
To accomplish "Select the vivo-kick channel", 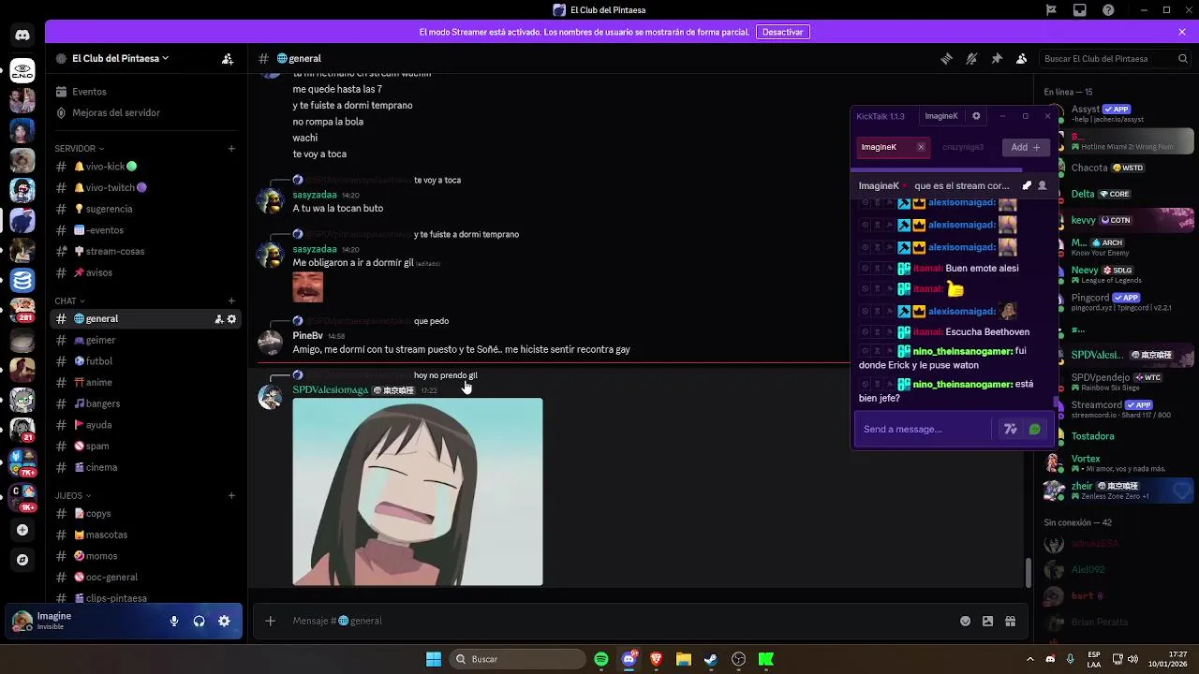I will pos(145,167).
